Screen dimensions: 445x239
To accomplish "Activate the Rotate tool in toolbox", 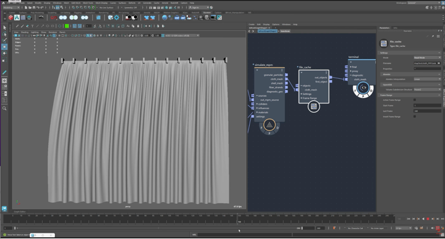I will pos(4,53).
